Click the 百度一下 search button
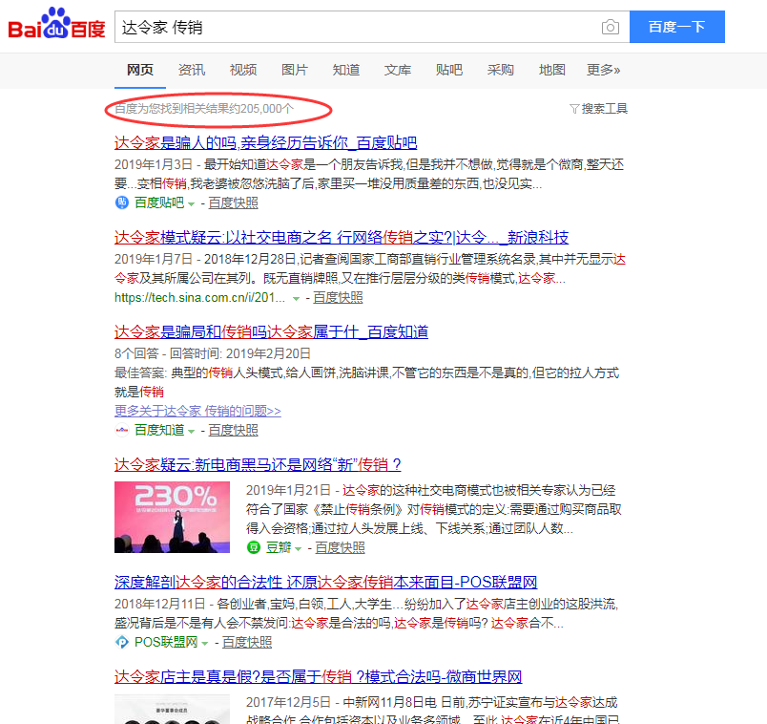This screenshot has width=767, height=724. point(677,27)
